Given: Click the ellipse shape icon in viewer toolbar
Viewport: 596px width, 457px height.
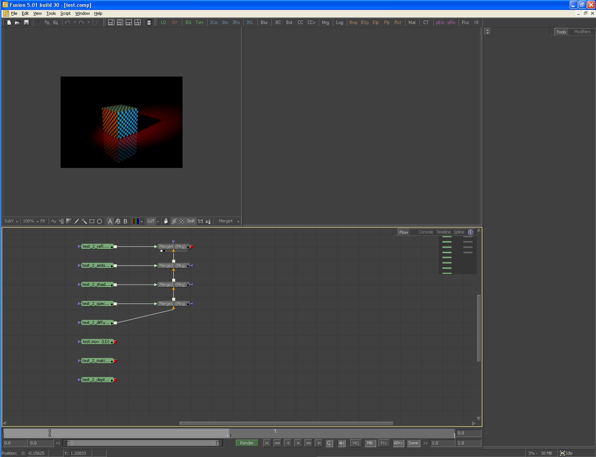Looking at the screenshot, I should coord(99,221).
